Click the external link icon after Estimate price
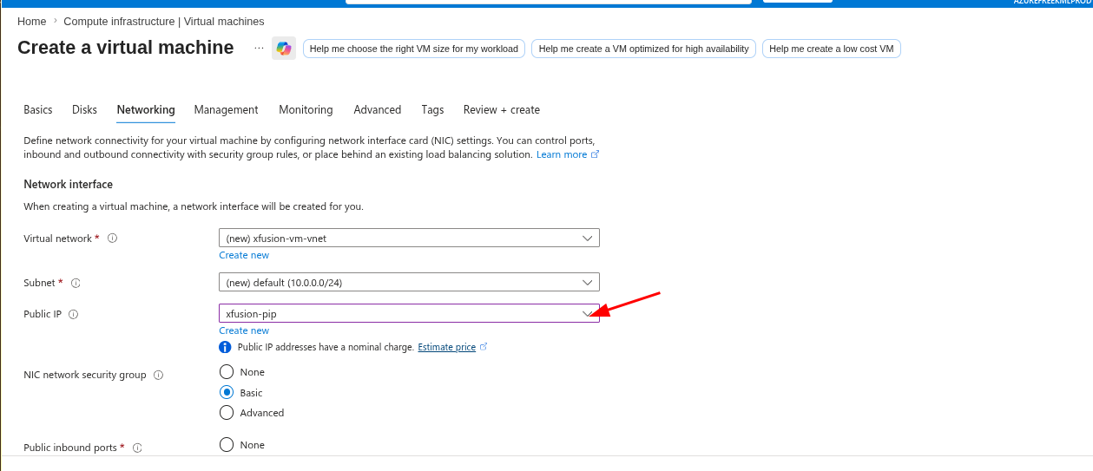1093x471 pixels. coord(484,347)
